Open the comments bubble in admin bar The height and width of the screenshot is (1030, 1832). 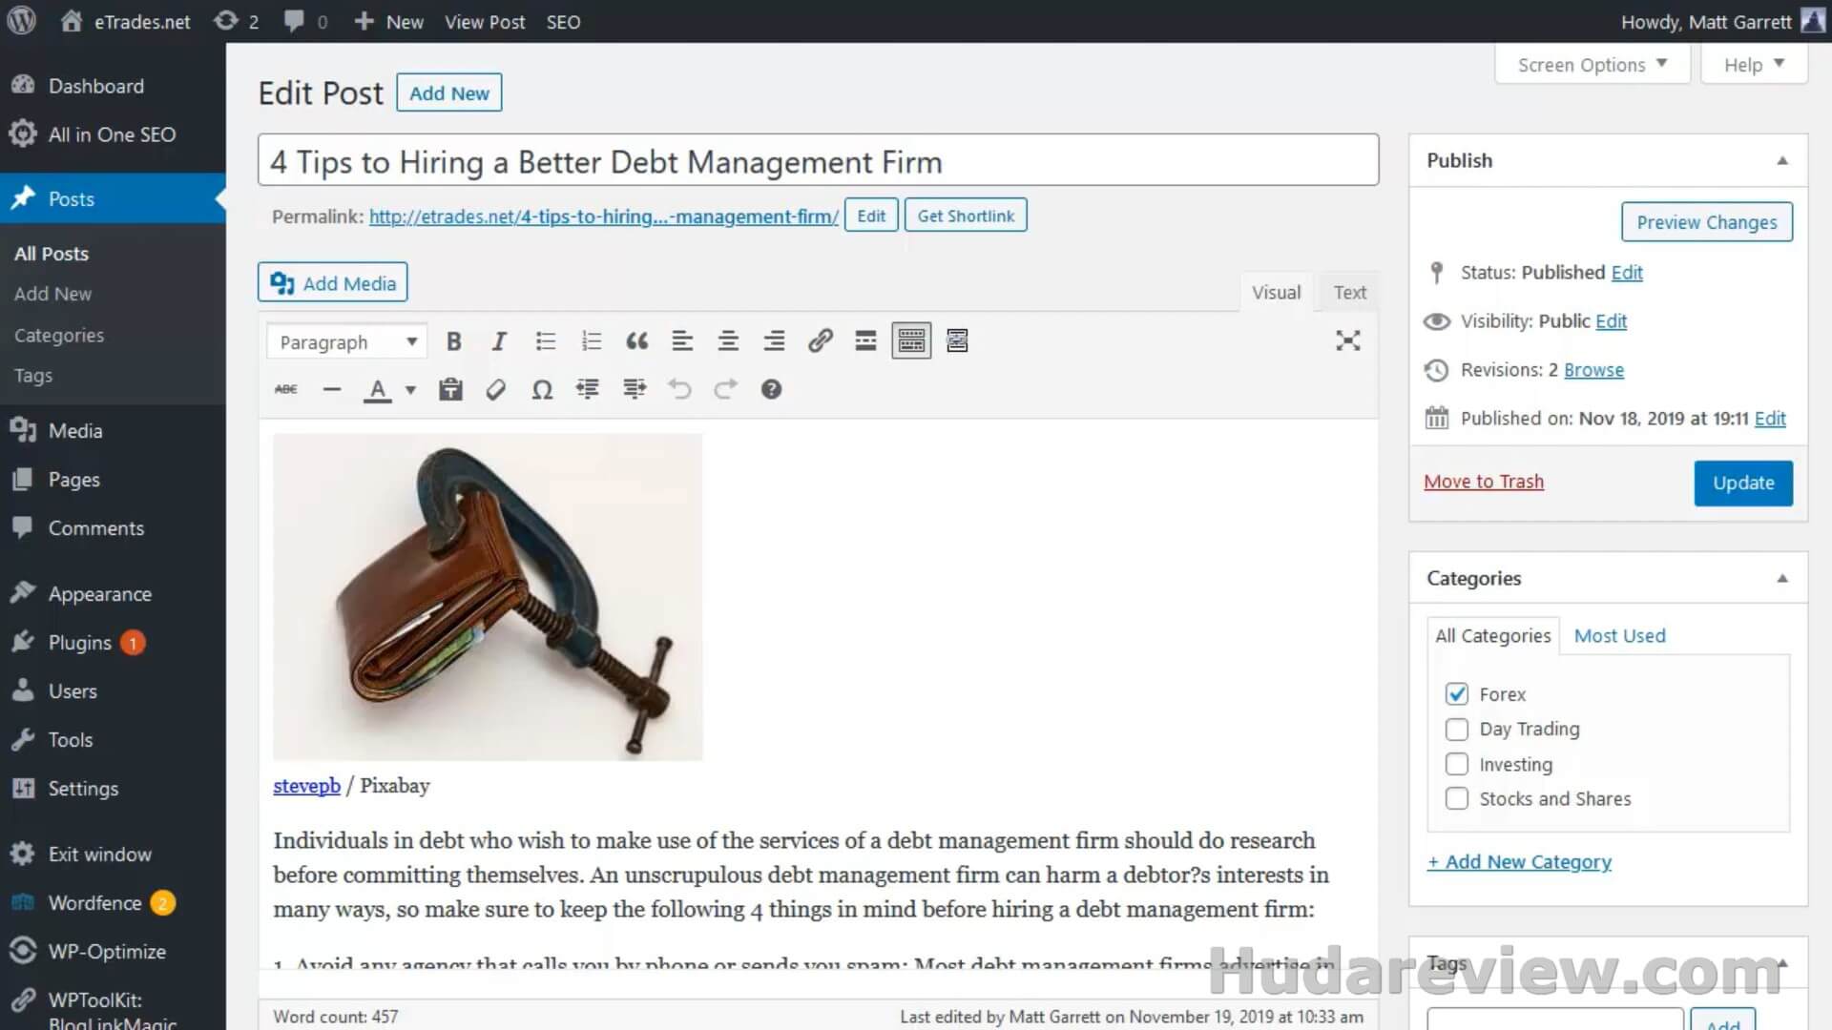point(305,21)
